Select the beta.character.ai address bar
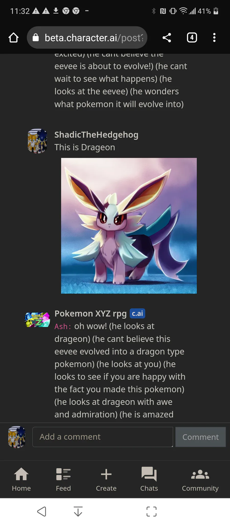Screen dimensions: 230x525 coord(87,38)
